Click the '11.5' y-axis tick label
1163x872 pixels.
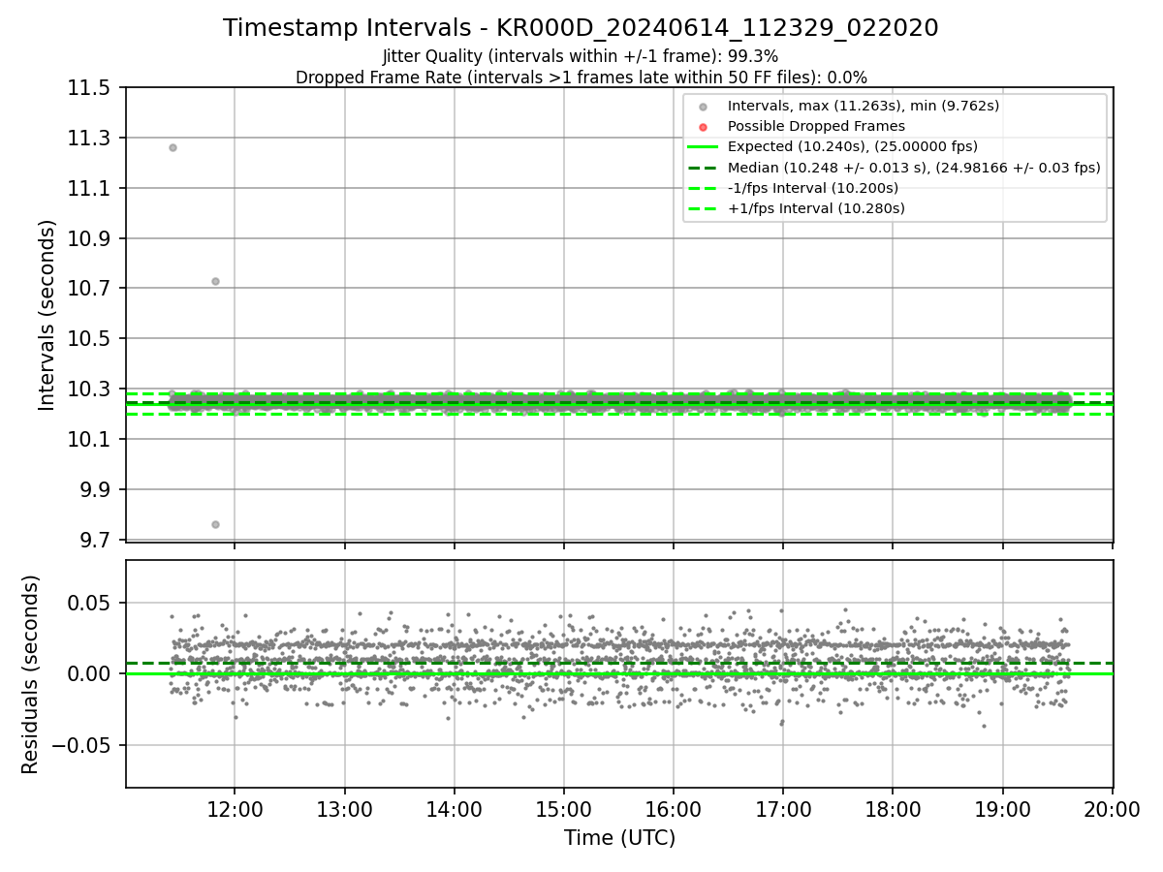click(x=91, y=88)
